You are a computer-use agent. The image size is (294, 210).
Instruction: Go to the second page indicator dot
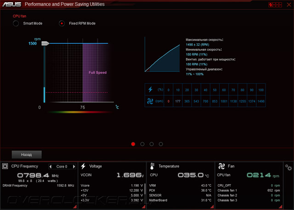(x=142, y=144)
